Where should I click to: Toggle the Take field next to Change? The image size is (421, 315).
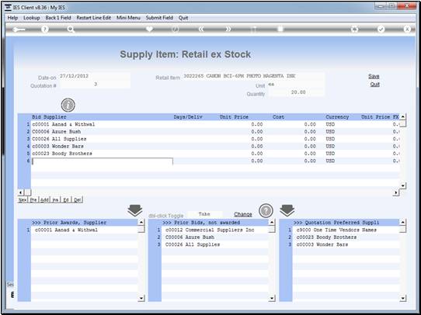(x=205, y=214)
